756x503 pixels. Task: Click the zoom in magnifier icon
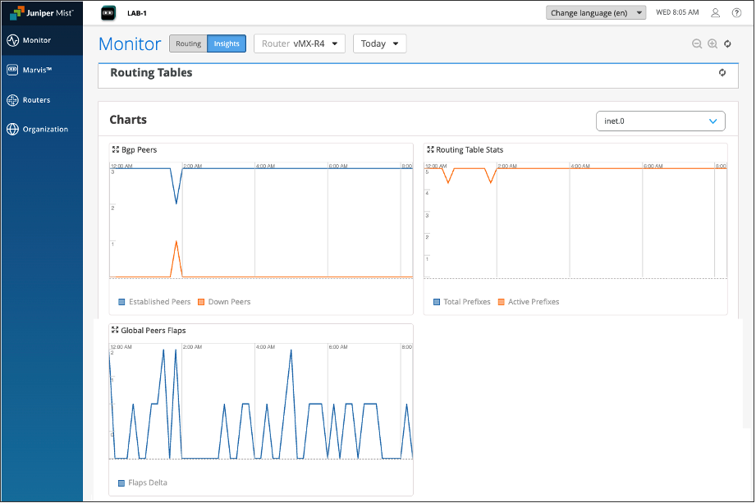pos(712,44)
